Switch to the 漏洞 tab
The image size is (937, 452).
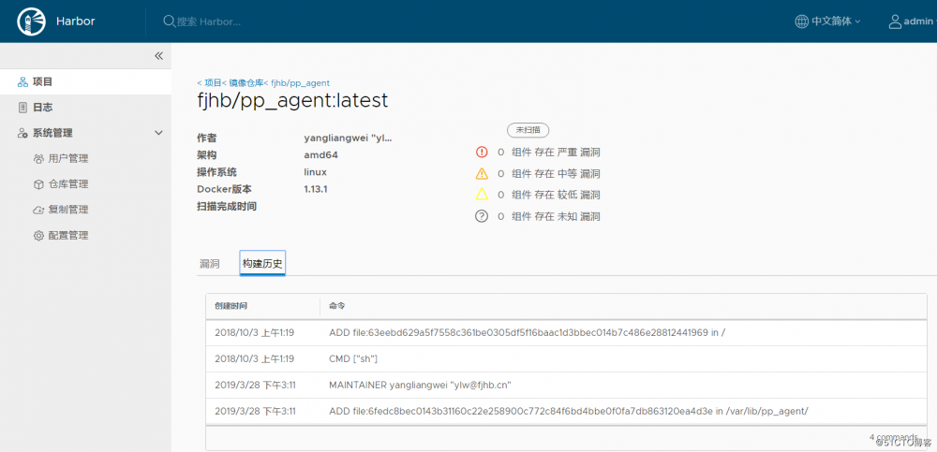point(209,264)
